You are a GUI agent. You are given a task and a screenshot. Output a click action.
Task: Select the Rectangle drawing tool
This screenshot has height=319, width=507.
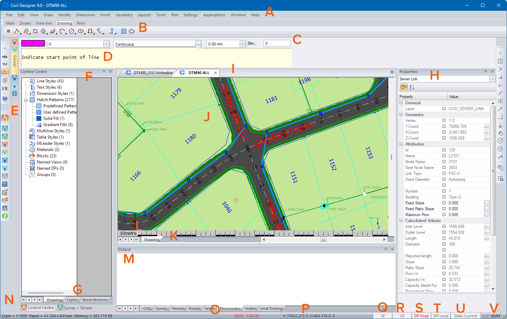(x=35, y=31)
